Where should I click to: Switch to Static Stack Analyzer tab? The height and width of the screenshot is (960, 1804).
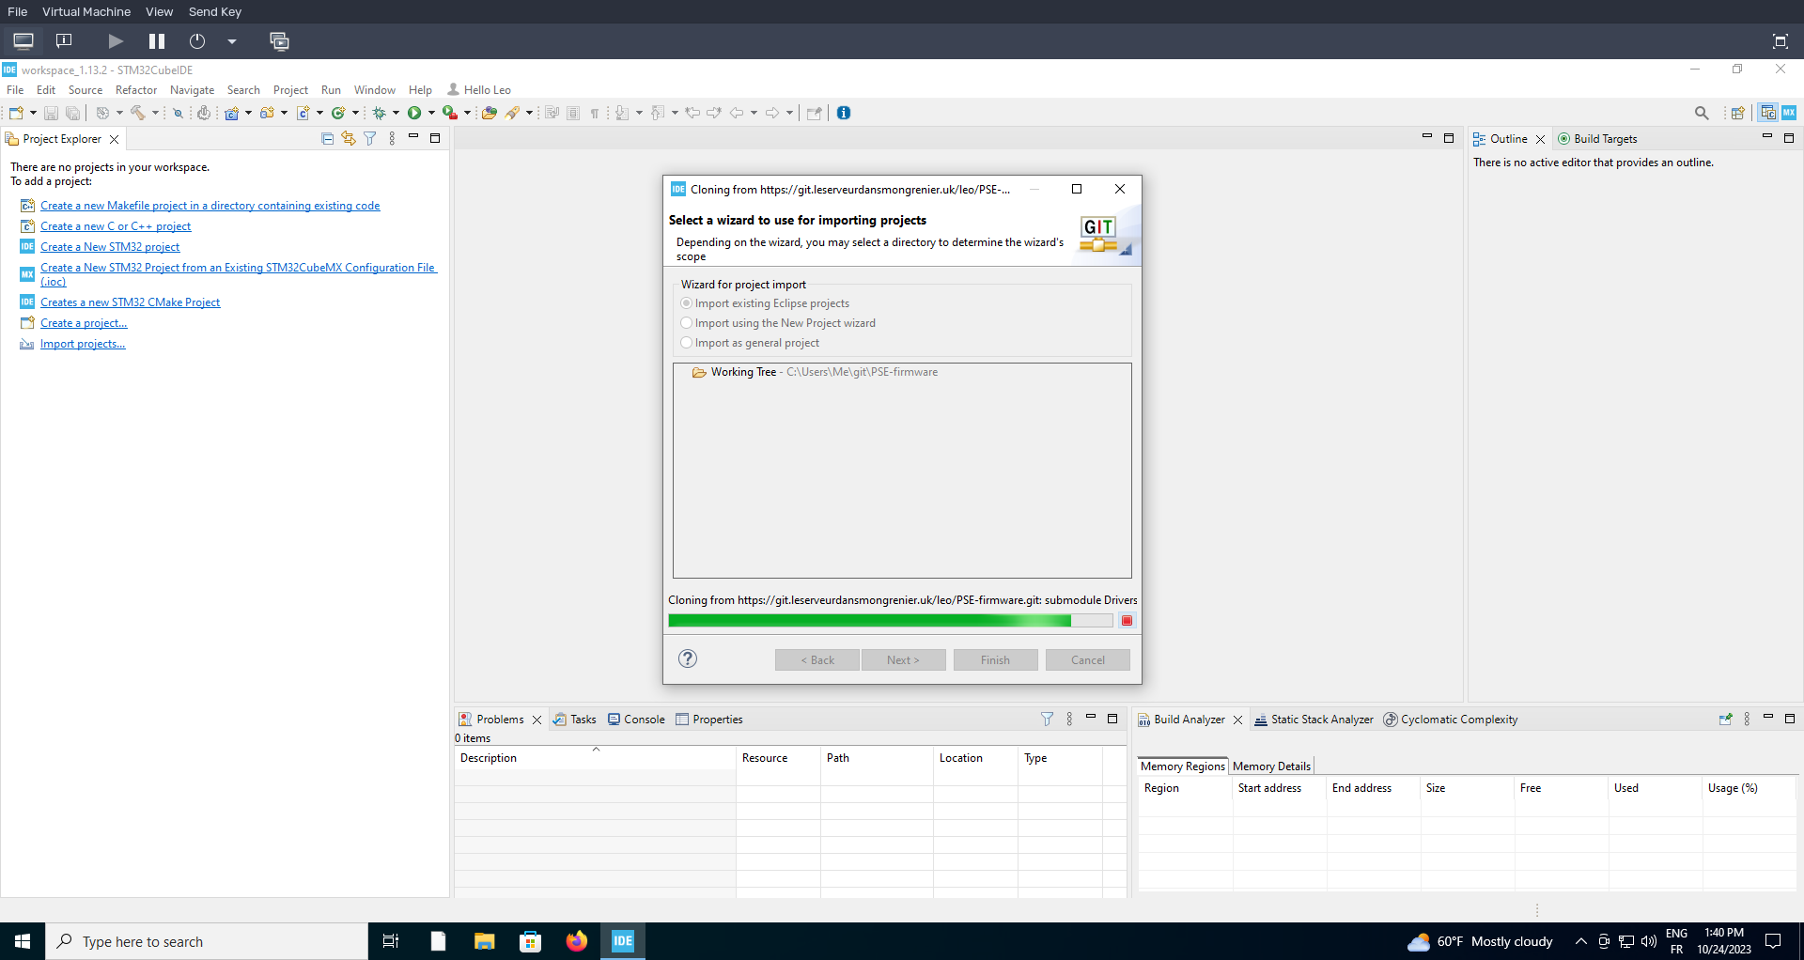point(1314,720)
